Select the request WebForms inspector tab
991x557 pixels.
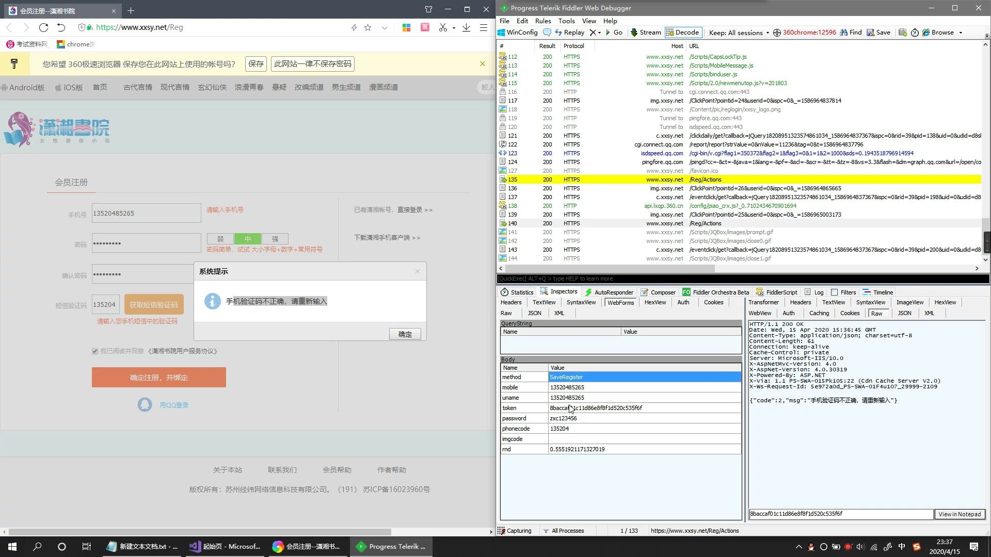[620, 302]
